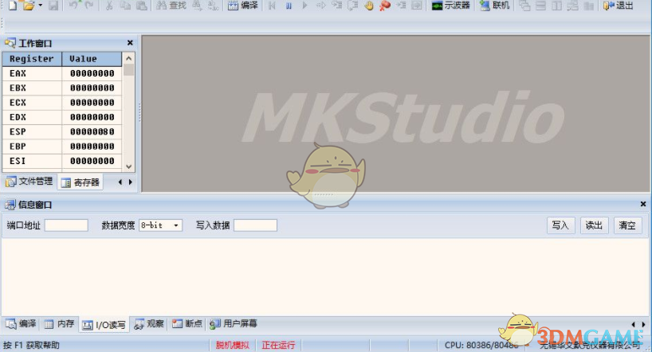Click the reset-to-start debug icon

[273, 6]
